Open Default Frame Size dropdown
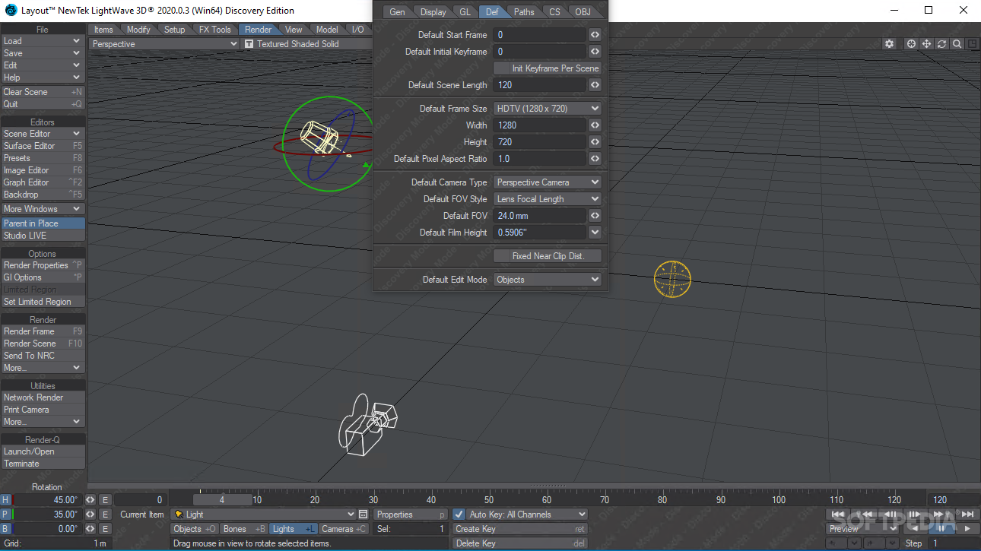This screenshot has height=551, width=981. pos(548,109)
